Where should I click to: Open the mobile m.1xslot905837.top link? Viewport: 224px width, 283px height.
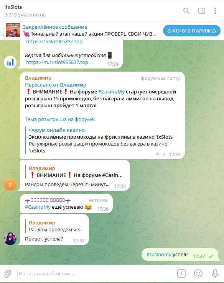57,62
